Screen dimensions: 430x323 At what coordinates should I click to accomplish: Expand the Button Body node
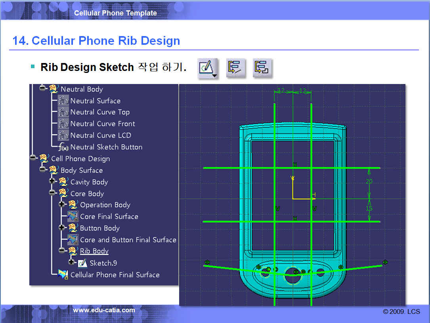62,227
